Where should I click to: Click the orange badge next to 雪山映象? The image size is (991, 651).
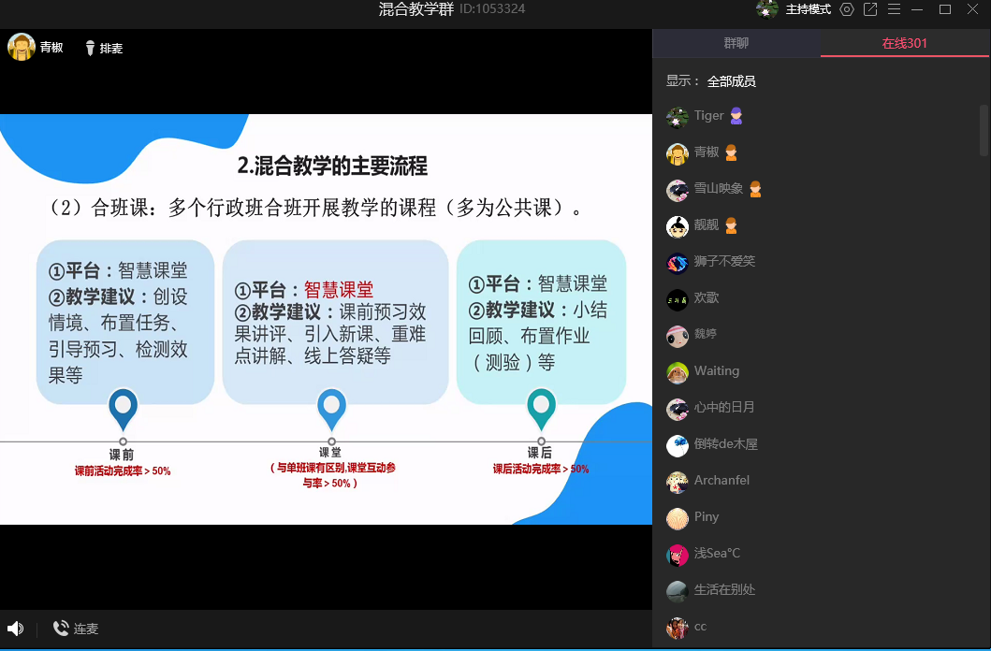(x=755, y=189)
